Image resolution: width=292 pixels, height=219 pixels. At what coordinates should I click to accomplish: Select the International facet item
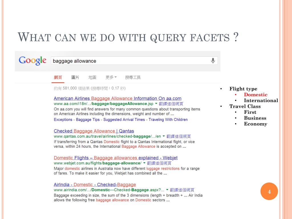coord(261,100)
